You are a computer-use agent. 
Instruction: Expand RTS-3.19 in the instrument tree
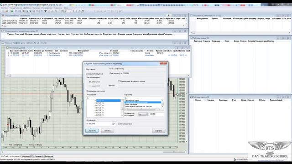95,103
